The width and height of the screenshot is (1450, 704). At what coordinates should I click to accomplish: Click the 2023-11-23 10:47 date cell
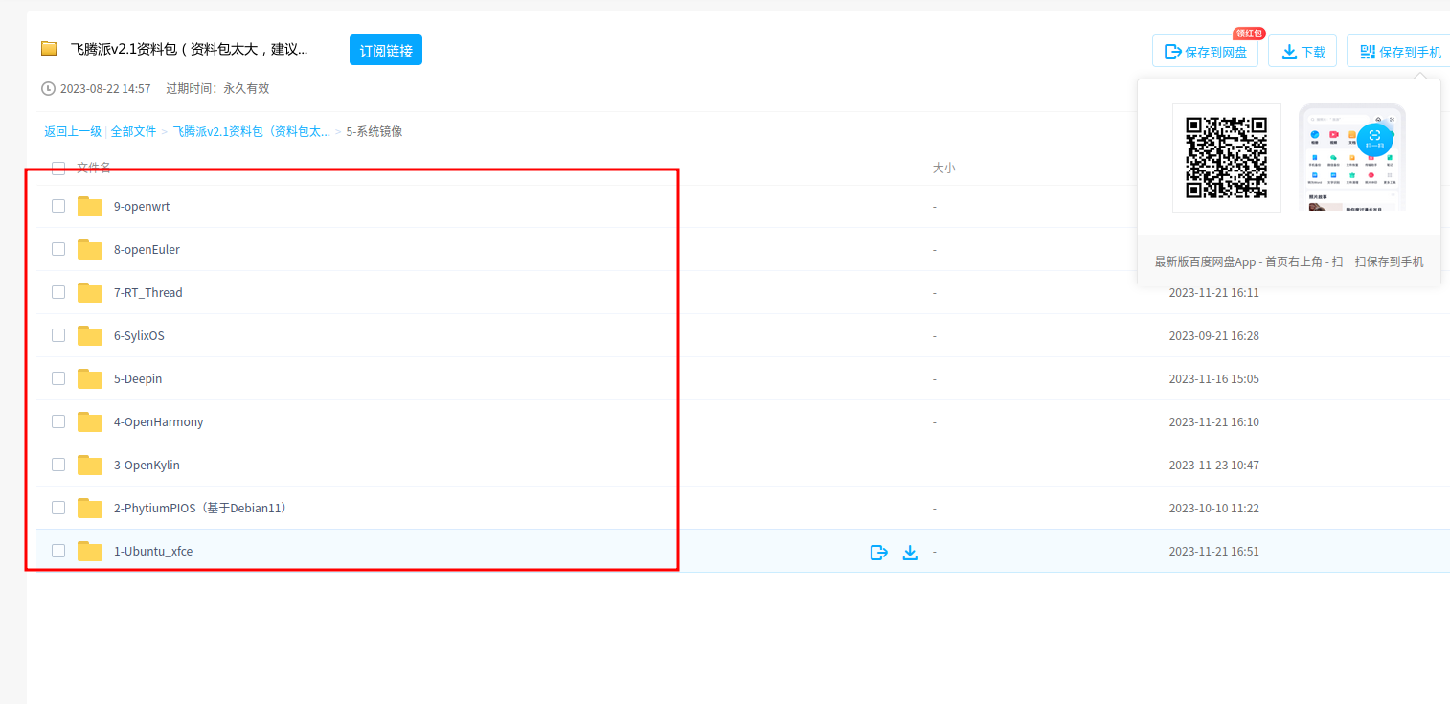(1213, 465)
